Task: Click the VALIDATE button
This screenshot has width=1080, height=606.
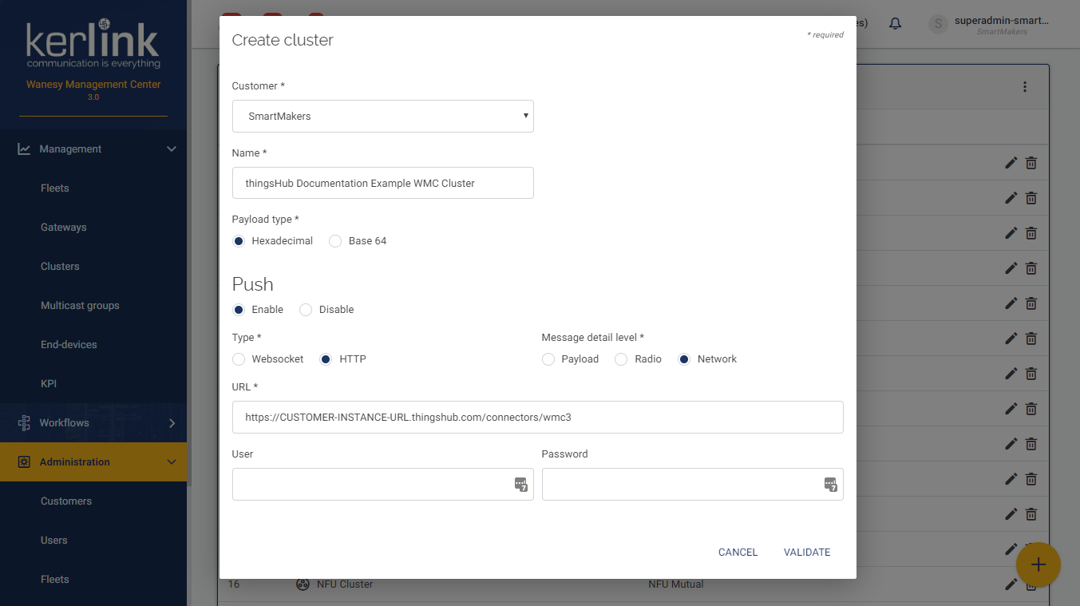Action: [806, 553]
